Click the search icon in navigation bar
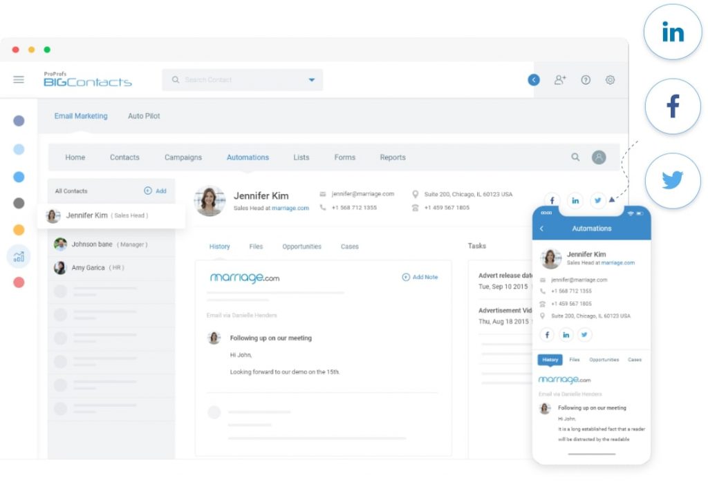708x482 pixels. point(575,157)
